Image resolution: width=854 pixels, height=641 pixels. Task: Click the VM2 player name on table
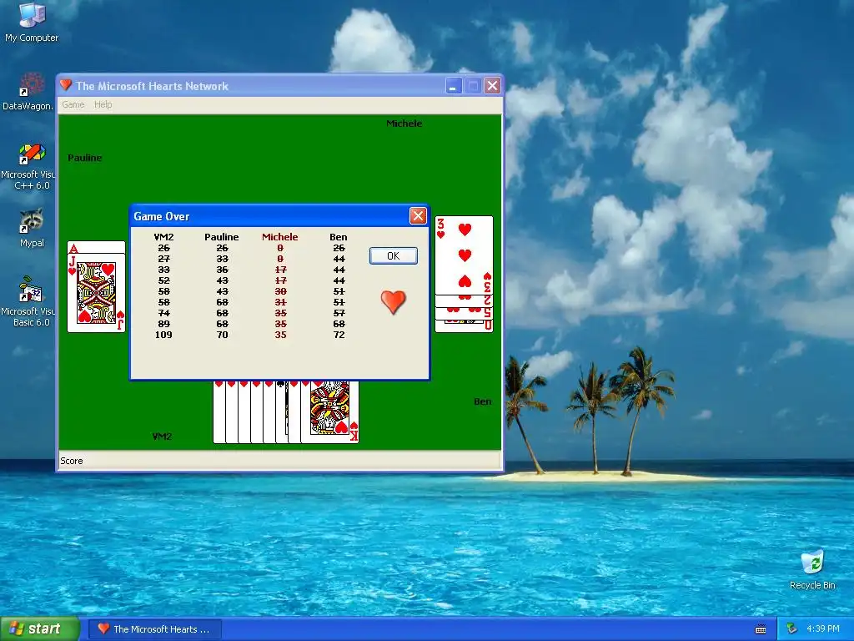coord(162,436)
